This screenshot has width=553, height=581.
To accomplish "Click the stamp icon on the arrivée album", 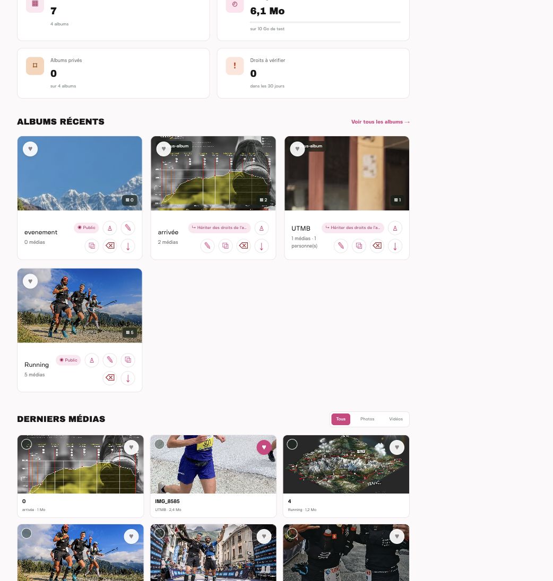I will pos(262,228).
